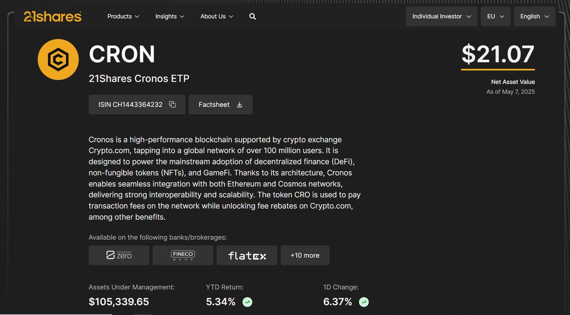Screen dimensions: 570x315
Task: Expand the English language dropdown
Action: point(534,16)
